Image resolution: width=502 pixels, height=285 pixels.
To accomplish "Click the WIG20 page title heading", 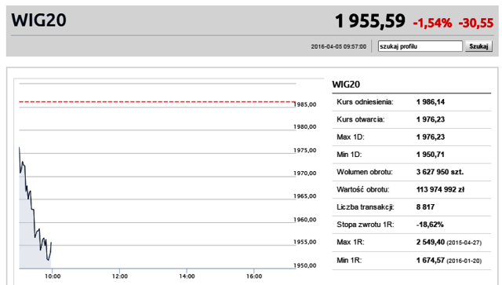I will click(38, 20).
